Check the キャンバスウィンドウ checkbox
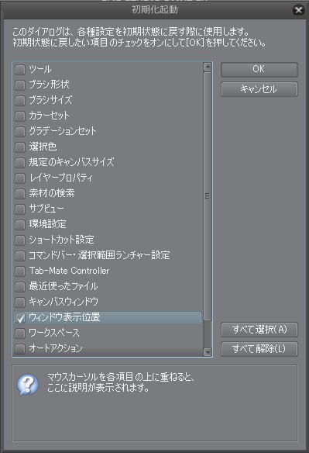 [x=20, y=303]
